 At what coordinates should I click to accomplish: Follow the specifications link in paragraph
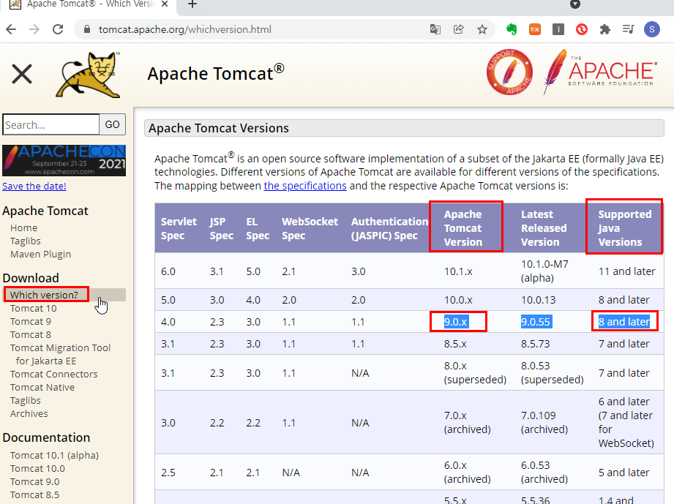[305, 186]
